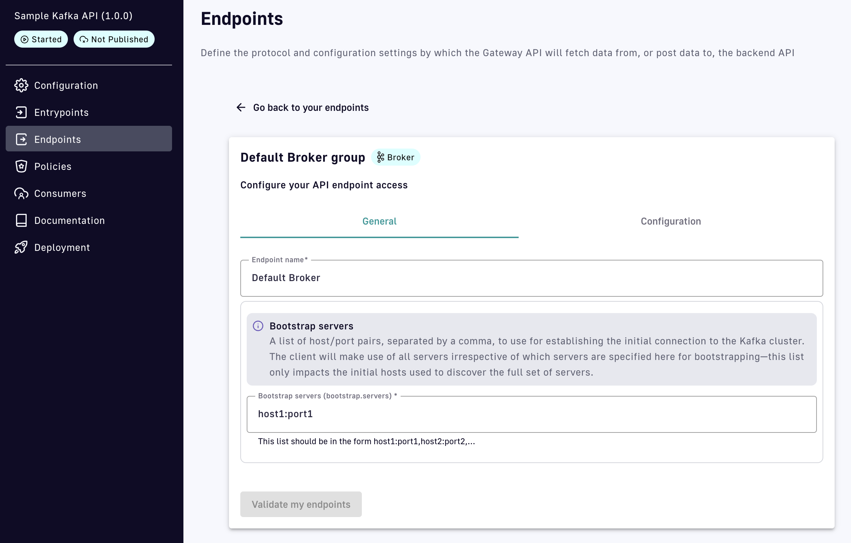The width and height of the screenshot is (851, 543).
Task: Click the Not Published status badge
Action: pos(114,39)
